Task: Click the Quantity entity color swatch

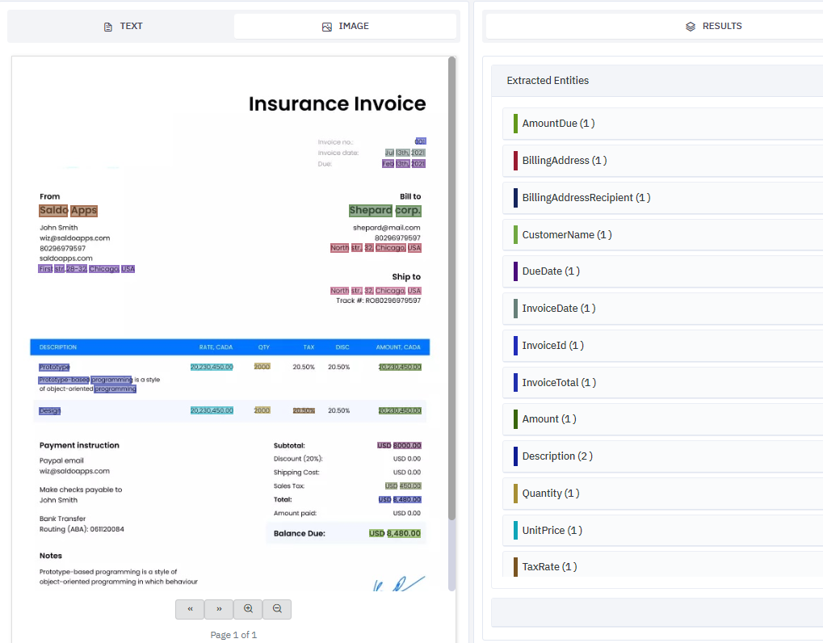Action: [x=515, y=494]
